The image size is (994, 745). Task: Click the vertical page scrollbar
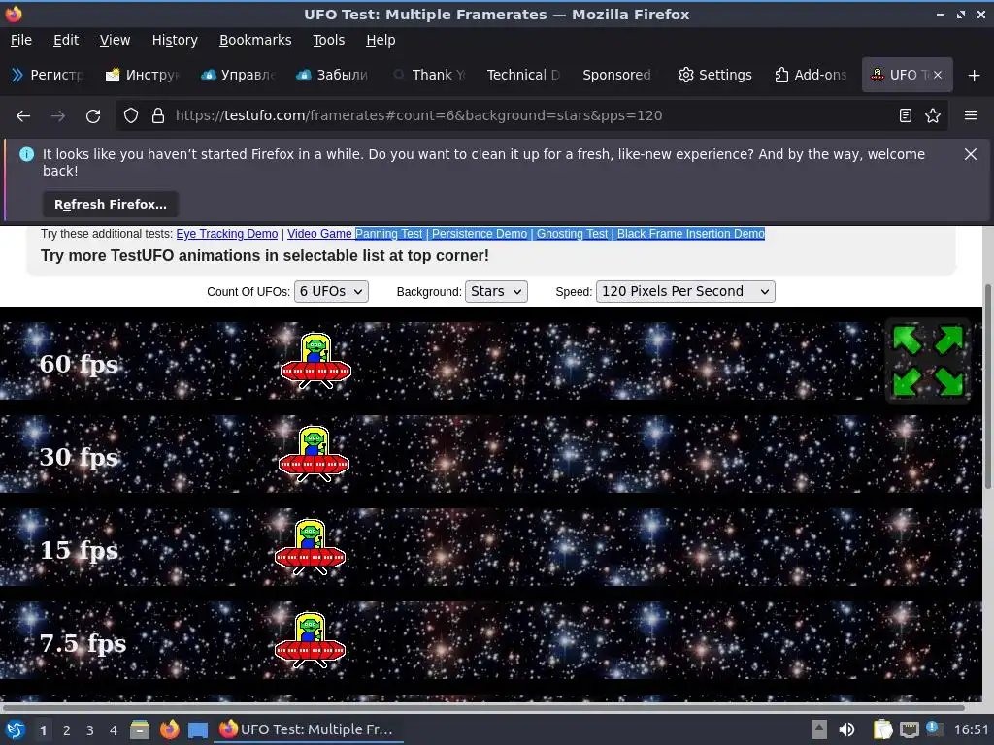987,386
